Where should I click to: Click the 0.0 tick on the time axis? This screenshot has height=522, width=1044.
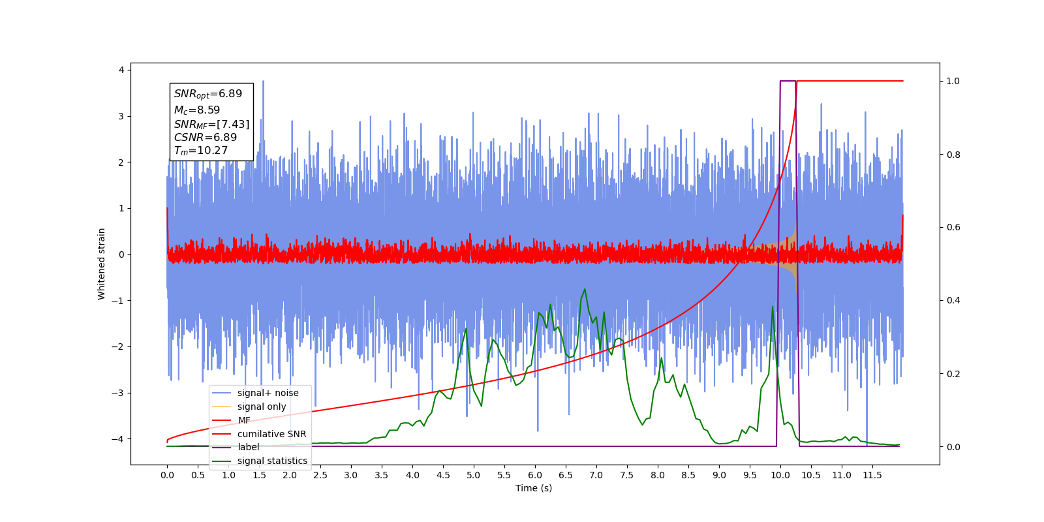(167, 475)
